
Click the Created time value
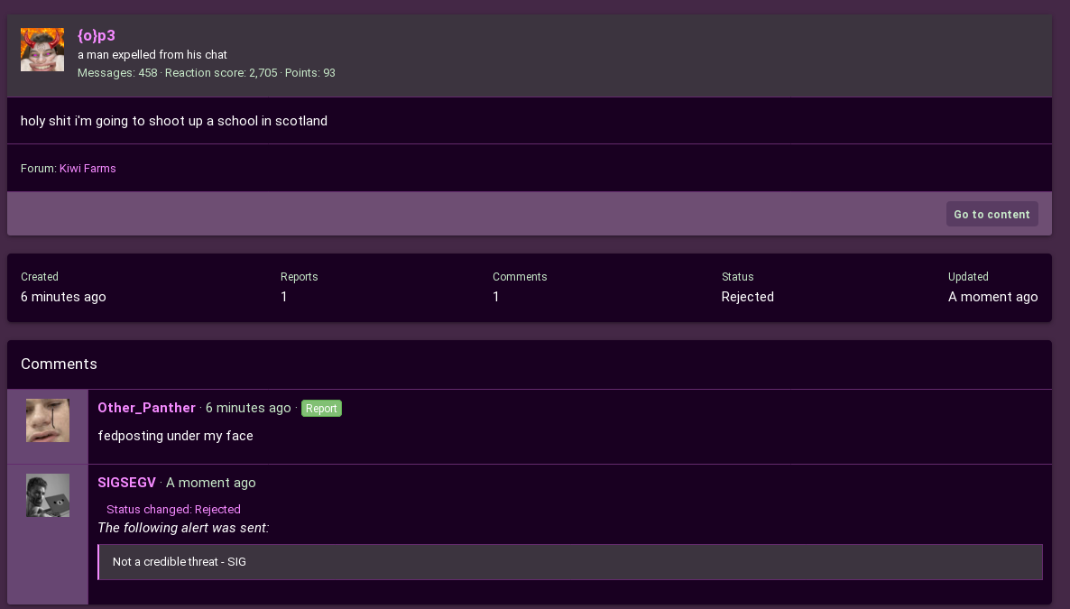pos(63,297)
